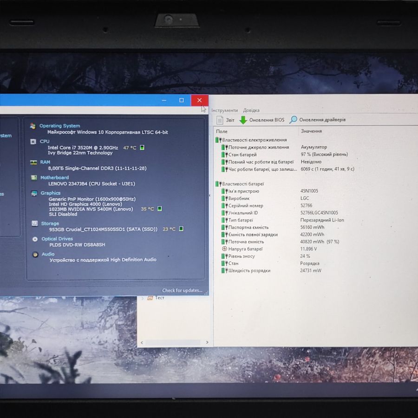418x418 pixels.
Task: Click the Тест item icon in the tree
Action: click(150, 298)
